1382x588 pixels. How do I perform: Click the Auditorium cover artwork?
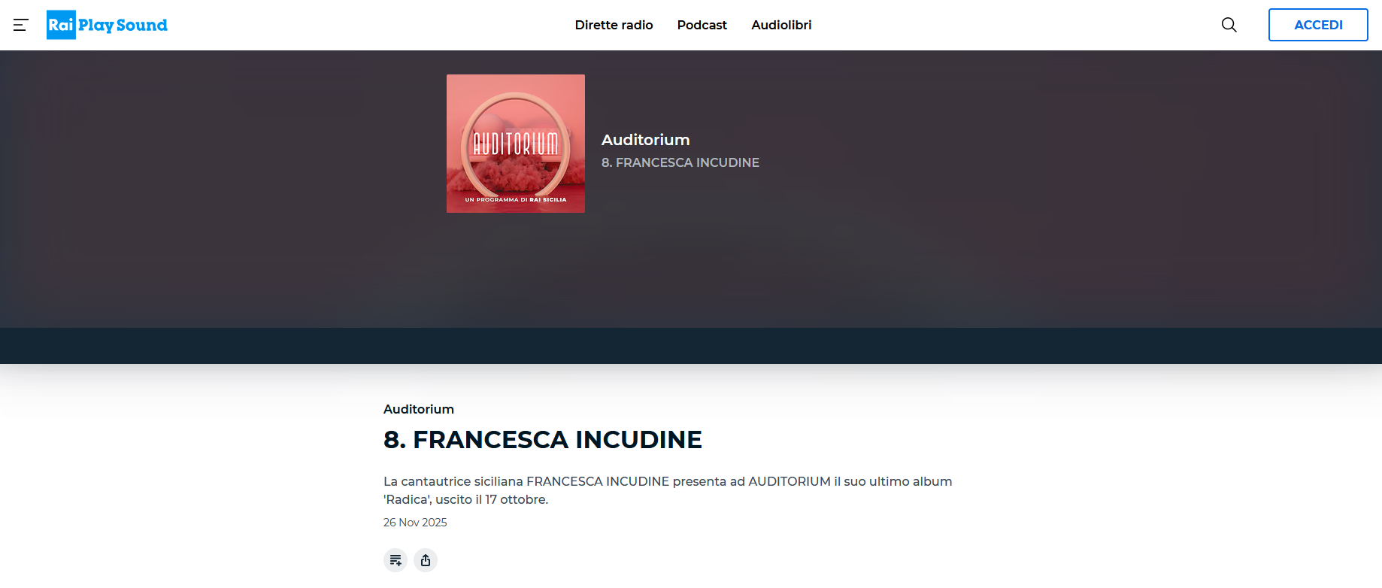pos(516,144)
